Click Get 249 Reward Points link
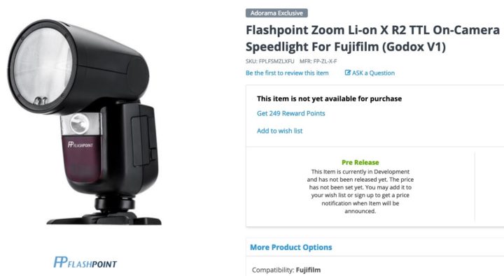This screenshot has height=276, width=504. [x=291, y=113]
